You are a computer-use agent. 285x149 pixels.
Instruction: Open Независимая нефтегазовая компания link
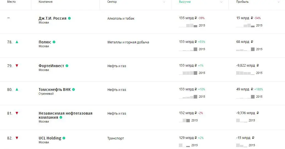point(65,113)
